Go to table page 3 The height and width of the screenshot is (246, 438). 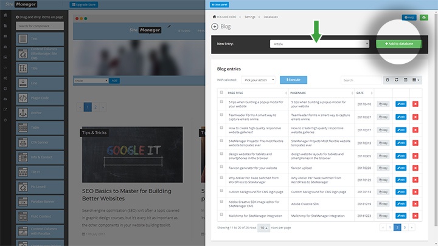pos(405,228)
